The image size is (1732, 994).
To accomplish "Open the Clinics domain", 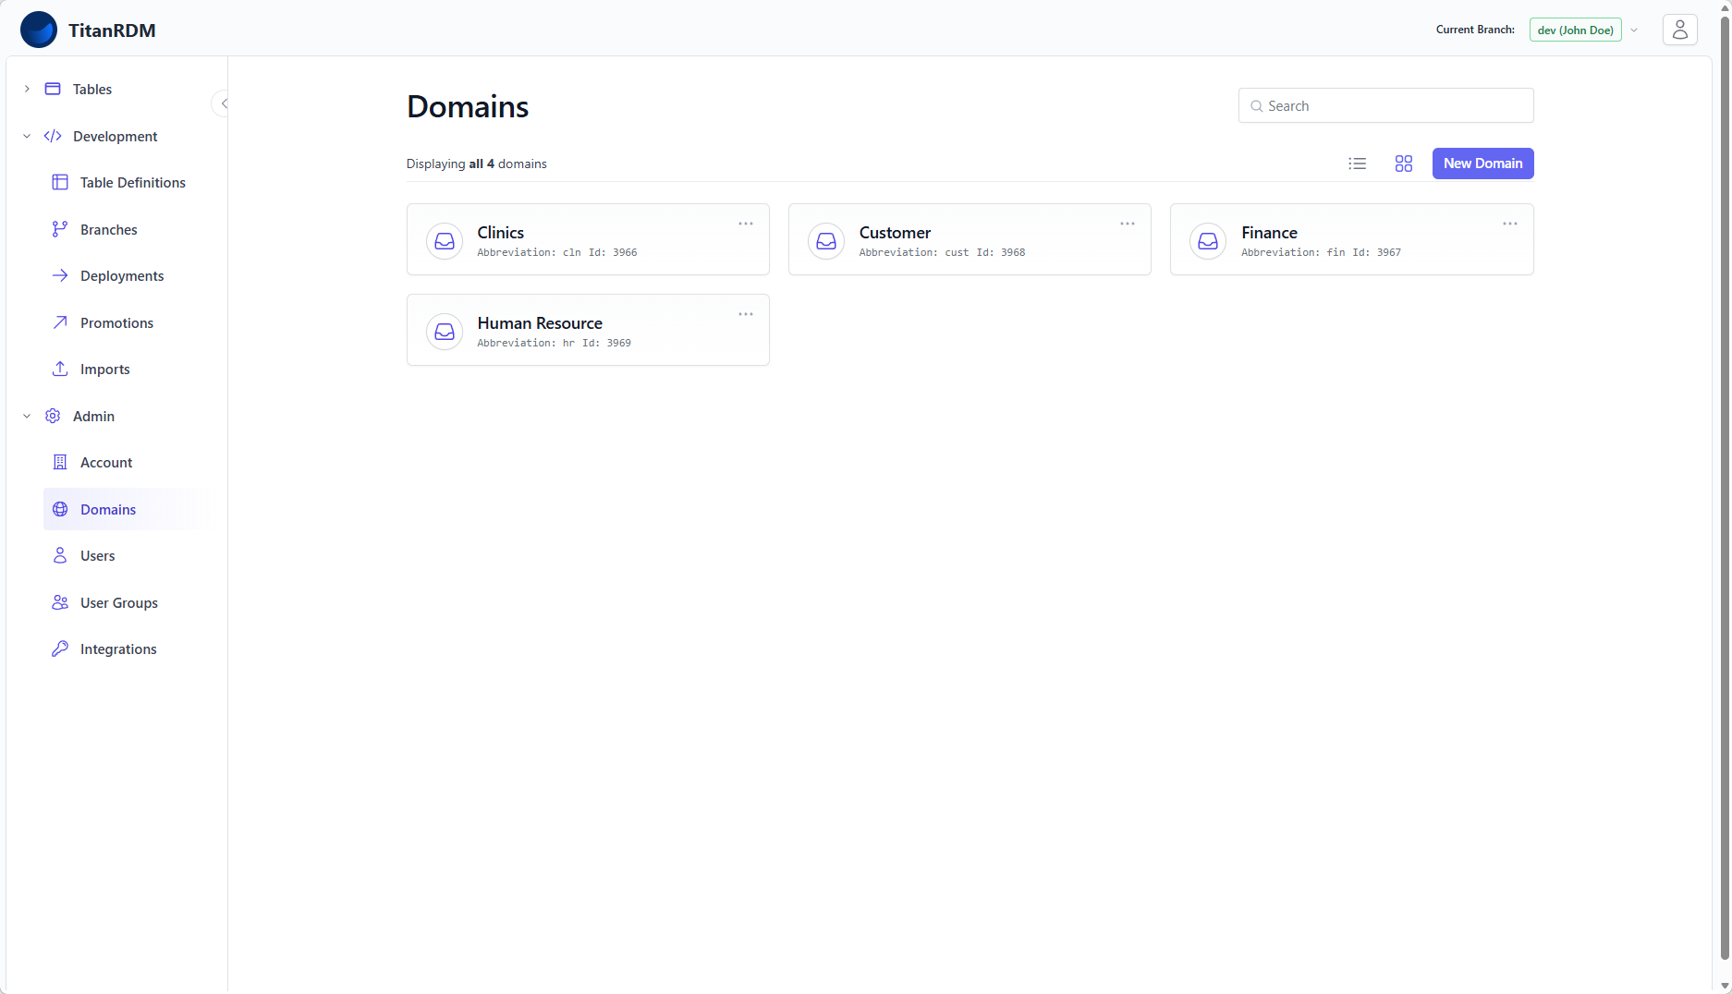I will (x=588, y=239).
